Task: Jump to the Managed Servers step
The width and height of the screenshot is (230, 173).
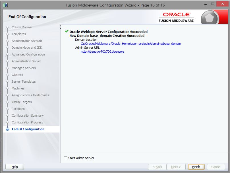Action: tap(24, 68)
